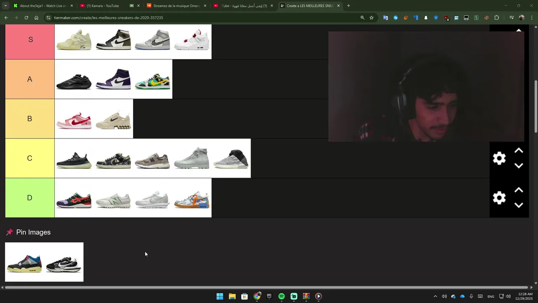Move tier D row up with arrow
The height and width of the screenshot is (303, 538).
[519, 190]
